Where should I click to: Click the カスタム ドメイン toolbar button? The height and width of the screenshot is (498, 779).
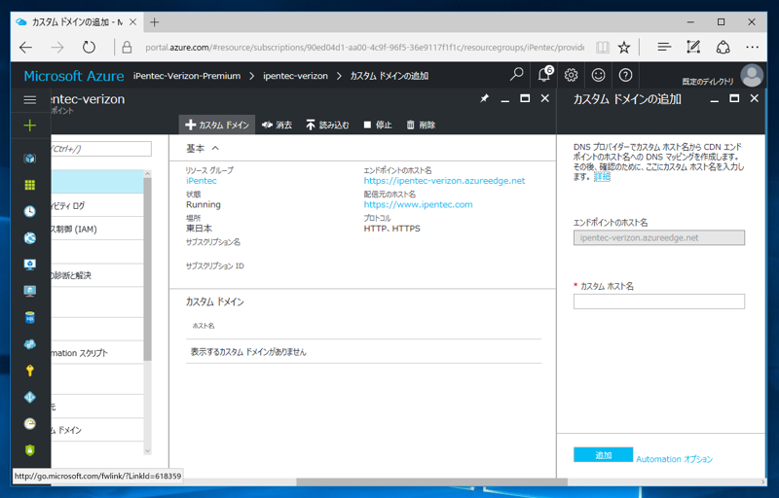coord(217,125)
